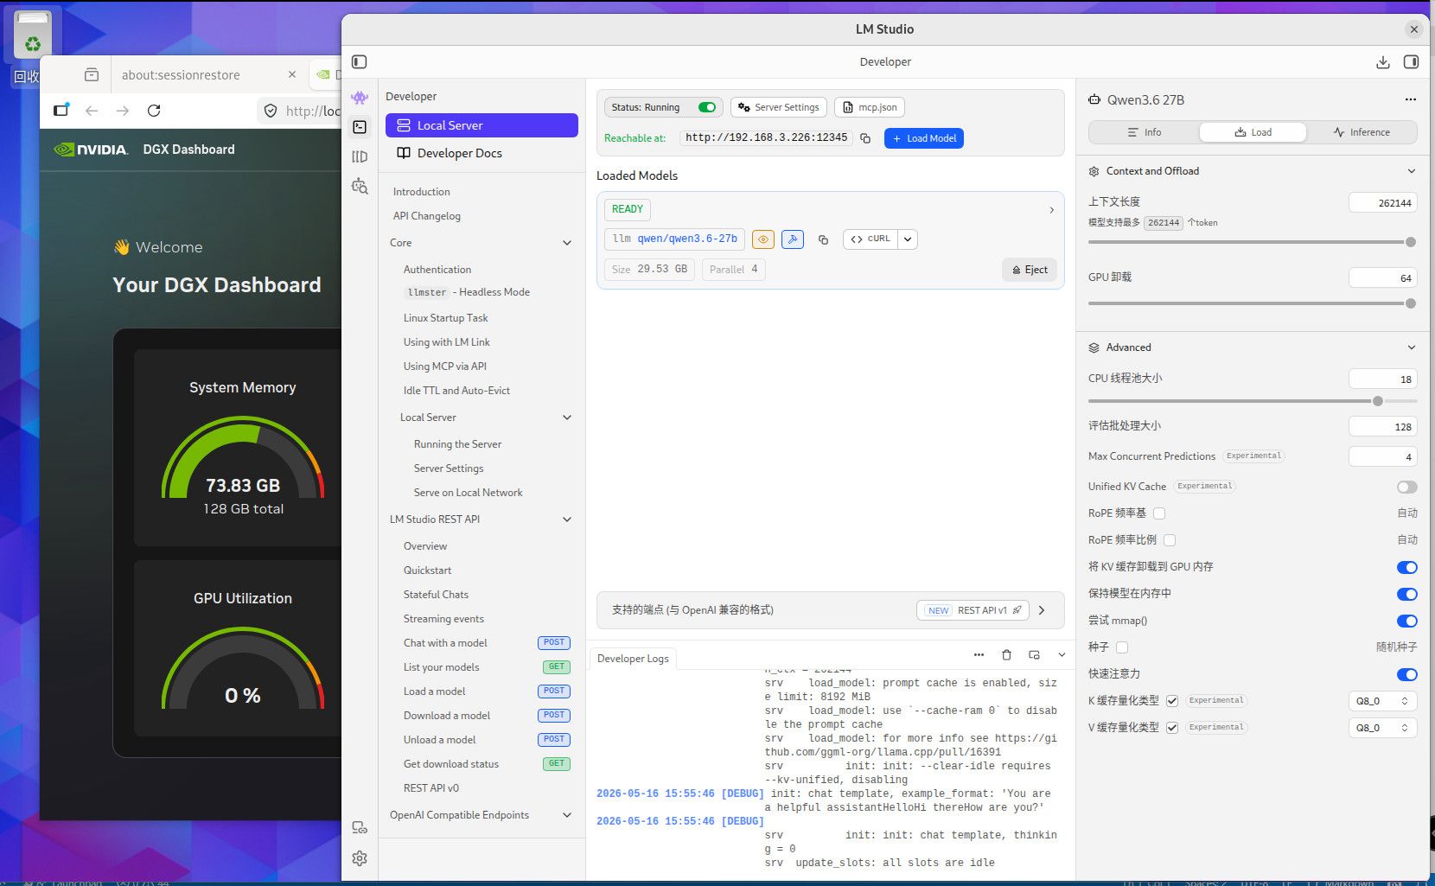This screenshot has width=1435, height=886.
Task: Open the Discover model search robot icon
Action: [x=360, y=186]
